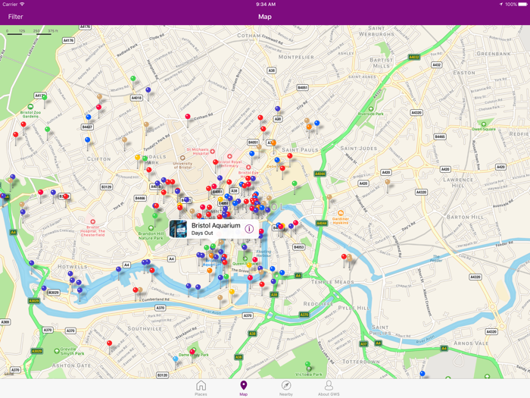Select the purple pin beside Hampton Rd
This screenshot has width=530, height=398.
pos(148,90)
